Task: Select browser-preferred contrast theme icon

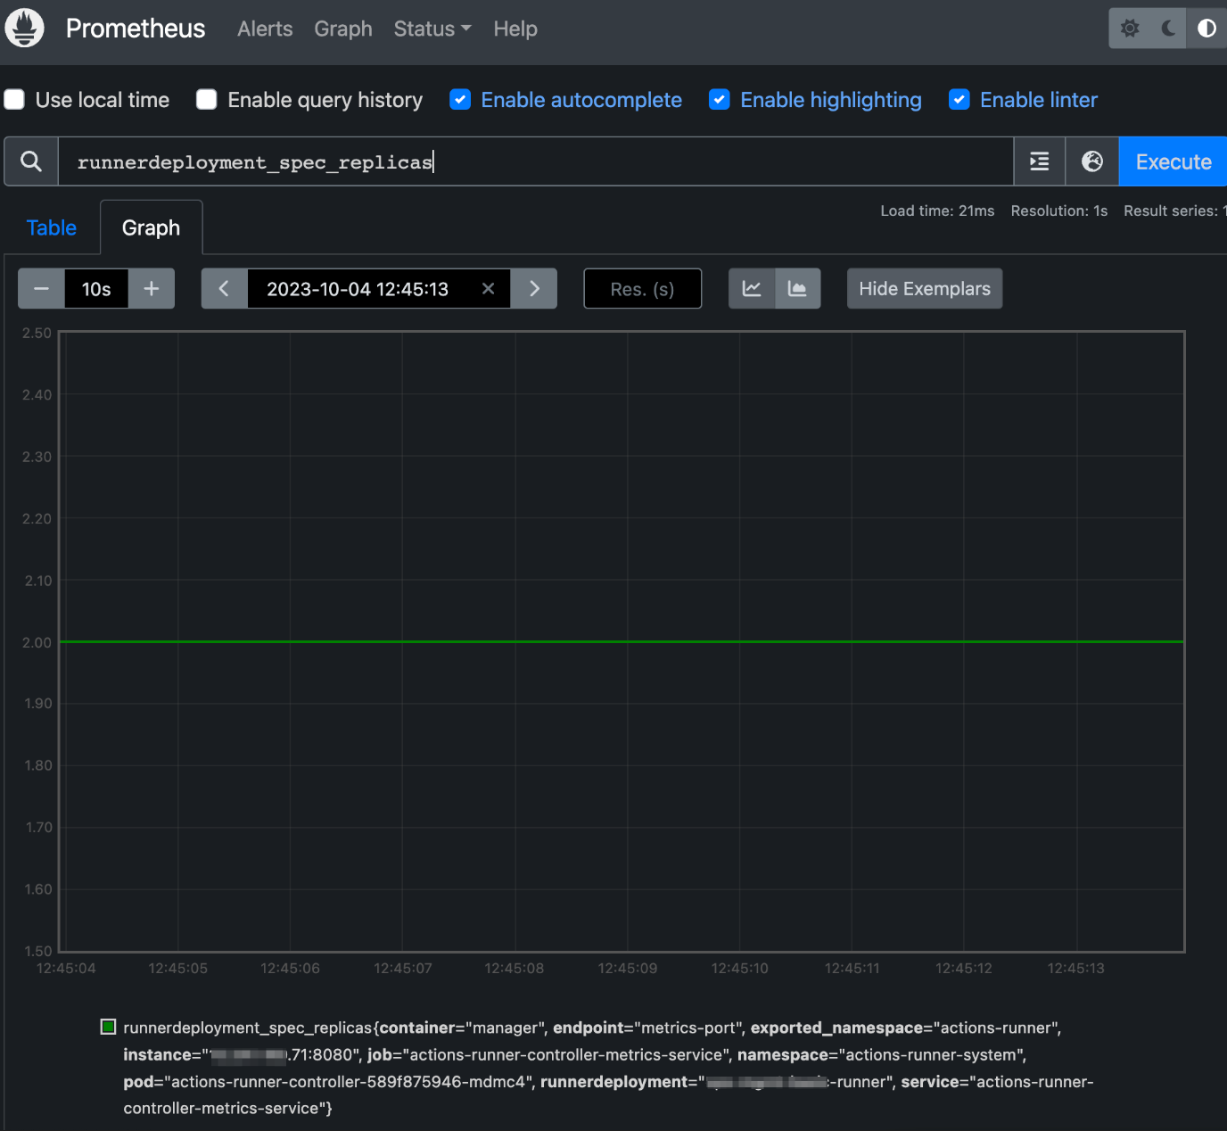Action: [x=1206, y=29]
